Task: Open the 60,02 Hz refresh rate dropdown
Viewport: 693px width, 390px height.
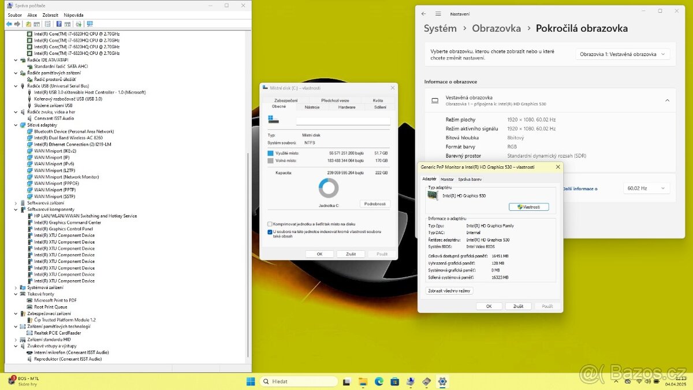Action: [x=646, y=188]
